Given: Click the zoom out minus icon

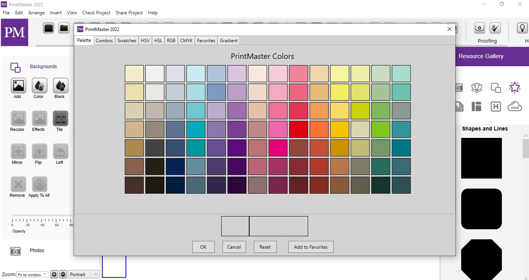Looking at the screenshot, I should coord(63,274).
